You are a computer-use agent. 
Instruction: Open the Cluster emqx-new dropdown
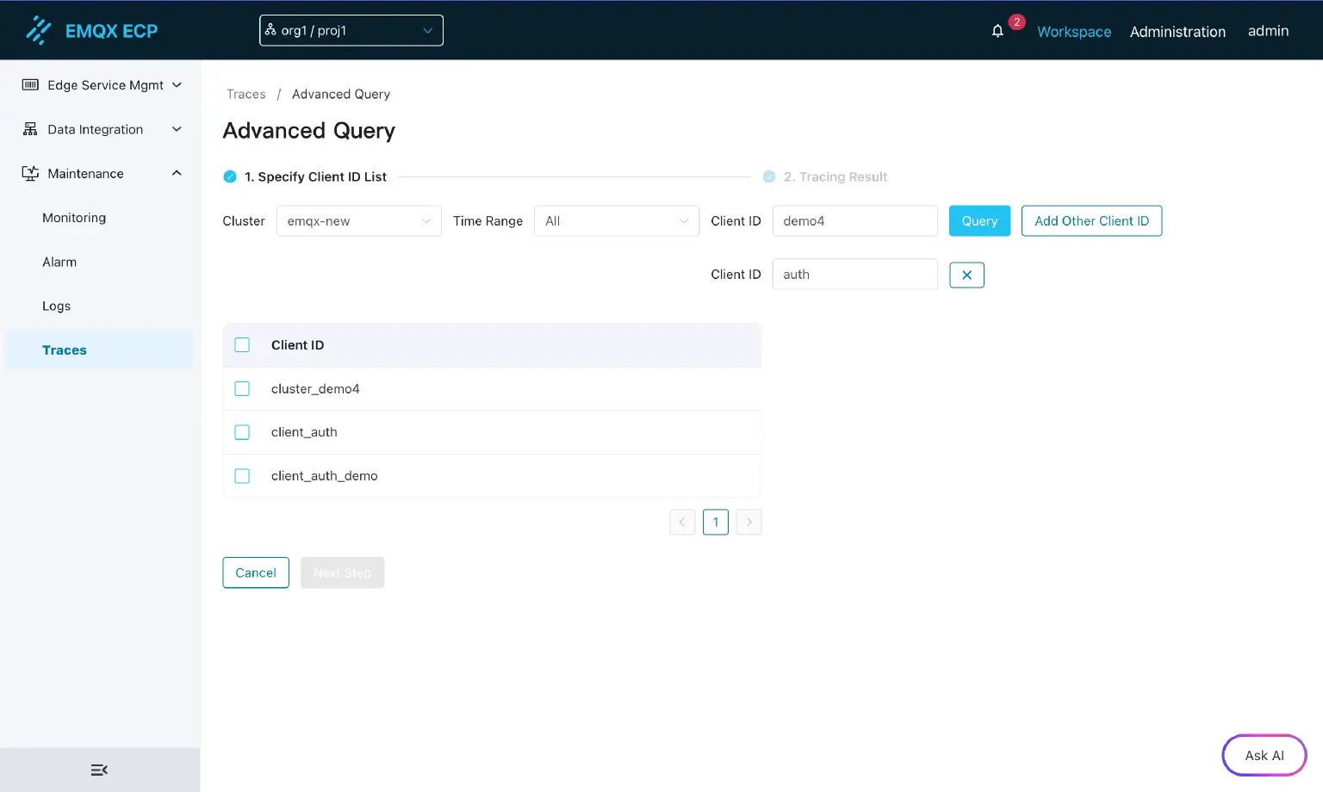[358, 221]
